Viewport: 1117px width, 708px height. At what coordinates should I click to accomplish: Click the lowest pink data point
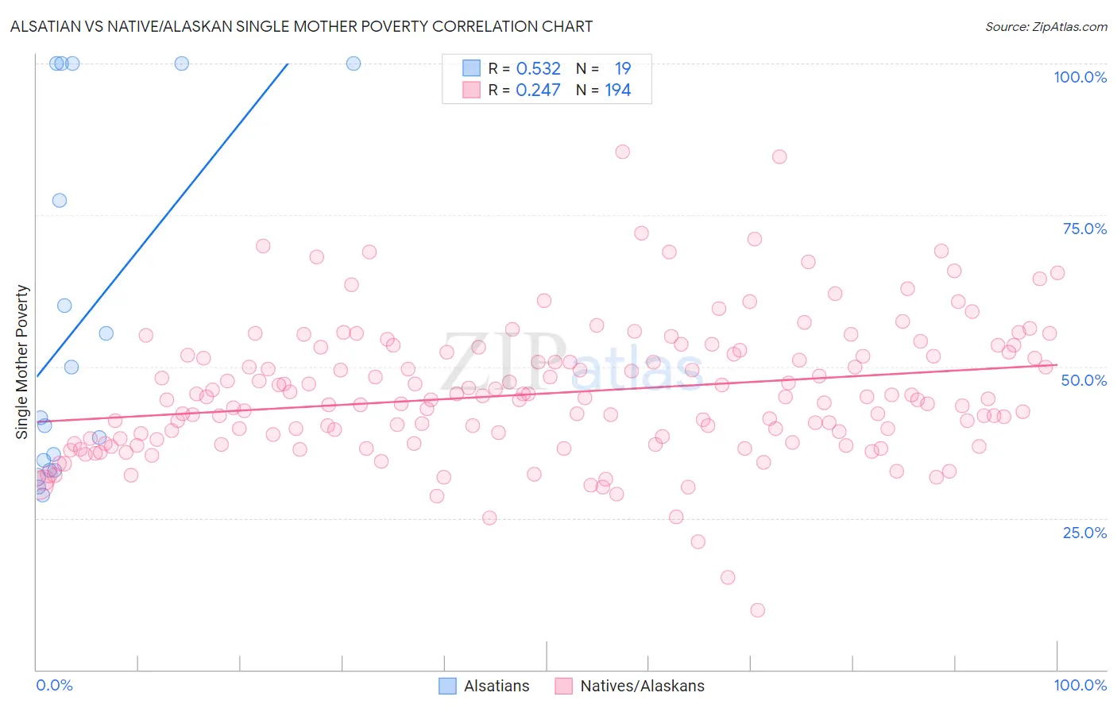click(x=758, y=610)
